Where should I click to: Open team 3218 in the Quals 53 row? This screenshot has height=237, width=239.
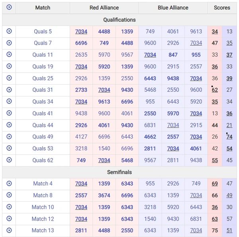point(81,148)
